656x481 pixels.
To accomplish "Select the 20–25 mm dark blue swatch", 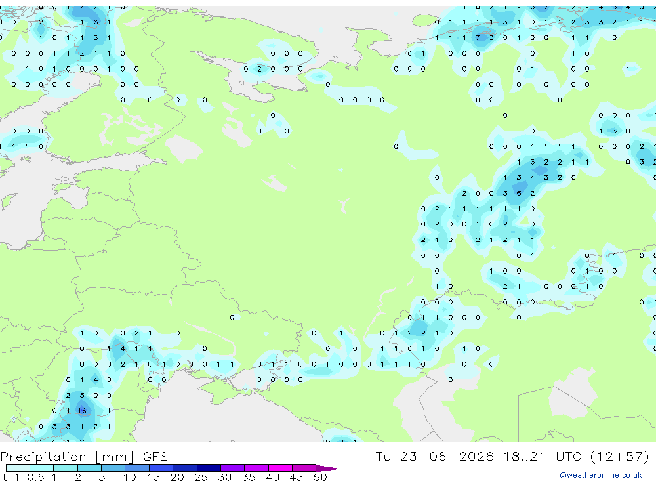I will coord(185,468).
